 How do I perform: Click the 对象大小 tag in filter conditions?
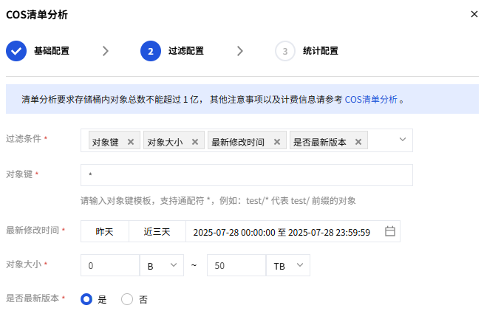coord(174,140)
